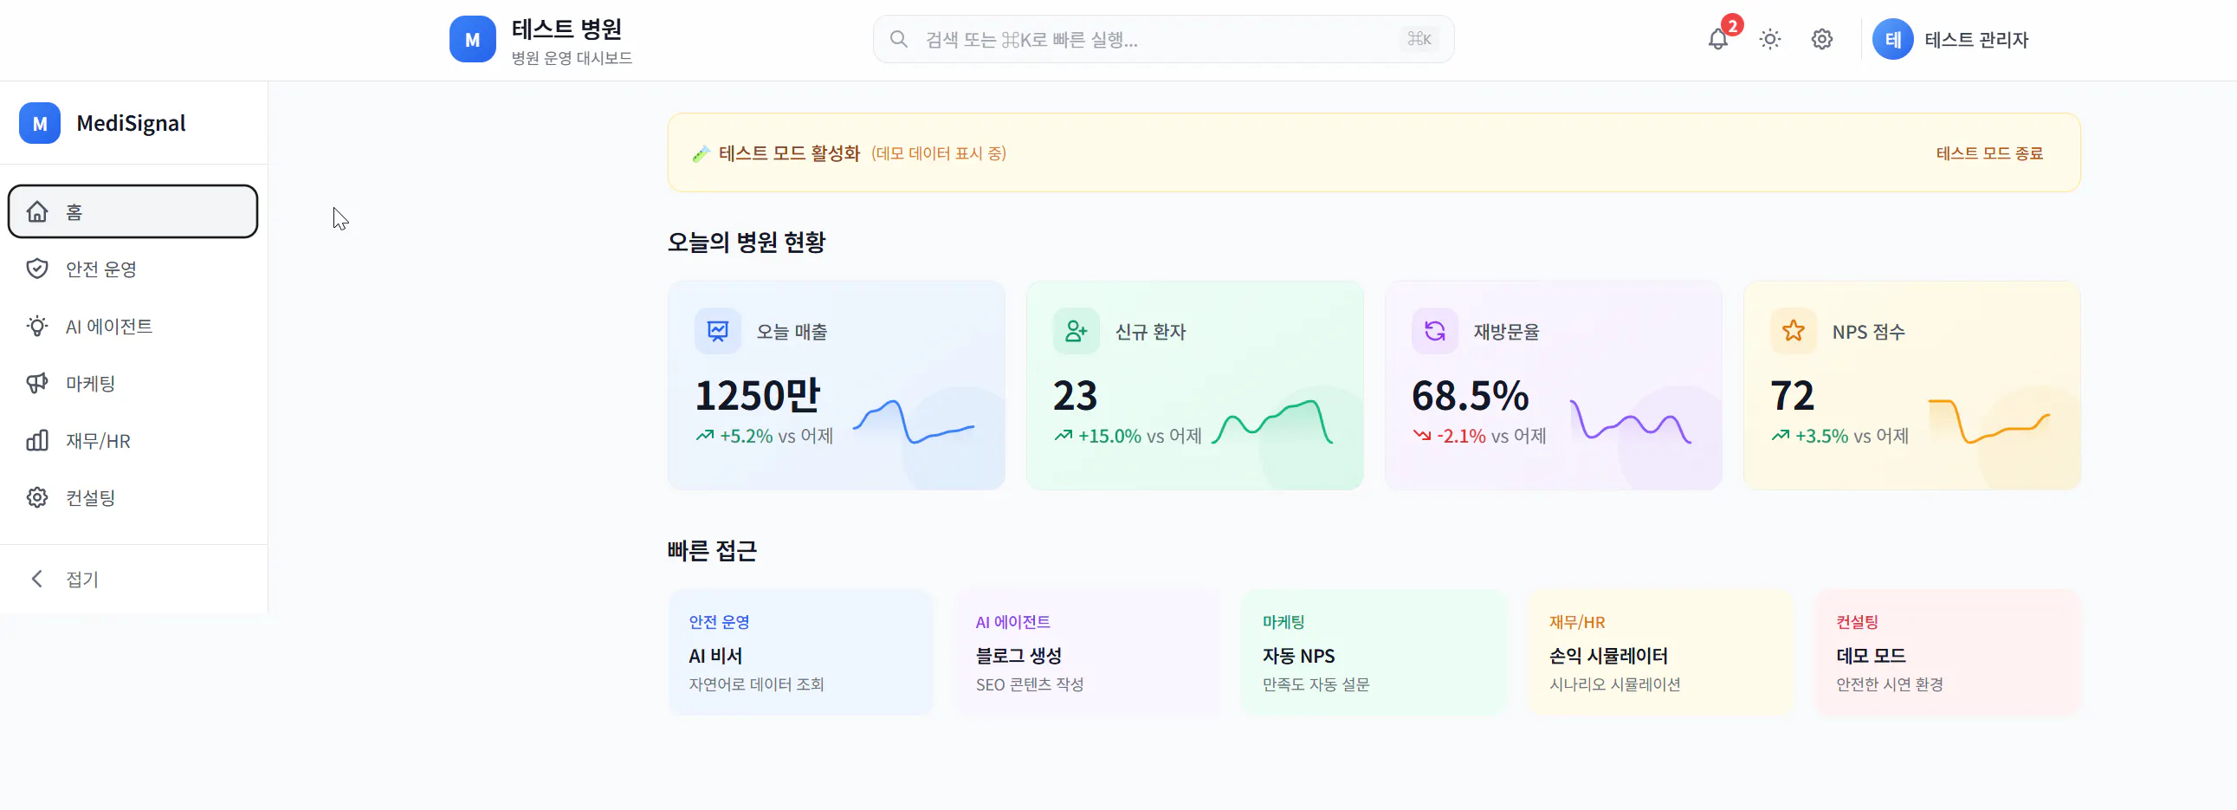
Task: Open settings using the gear icon
Action: (1822, 39)
